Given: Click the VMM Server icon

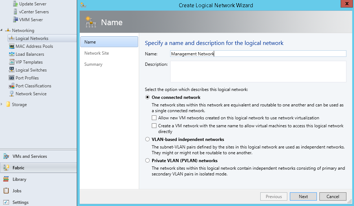Looking at the screenshot, I should tap(16, 19).
